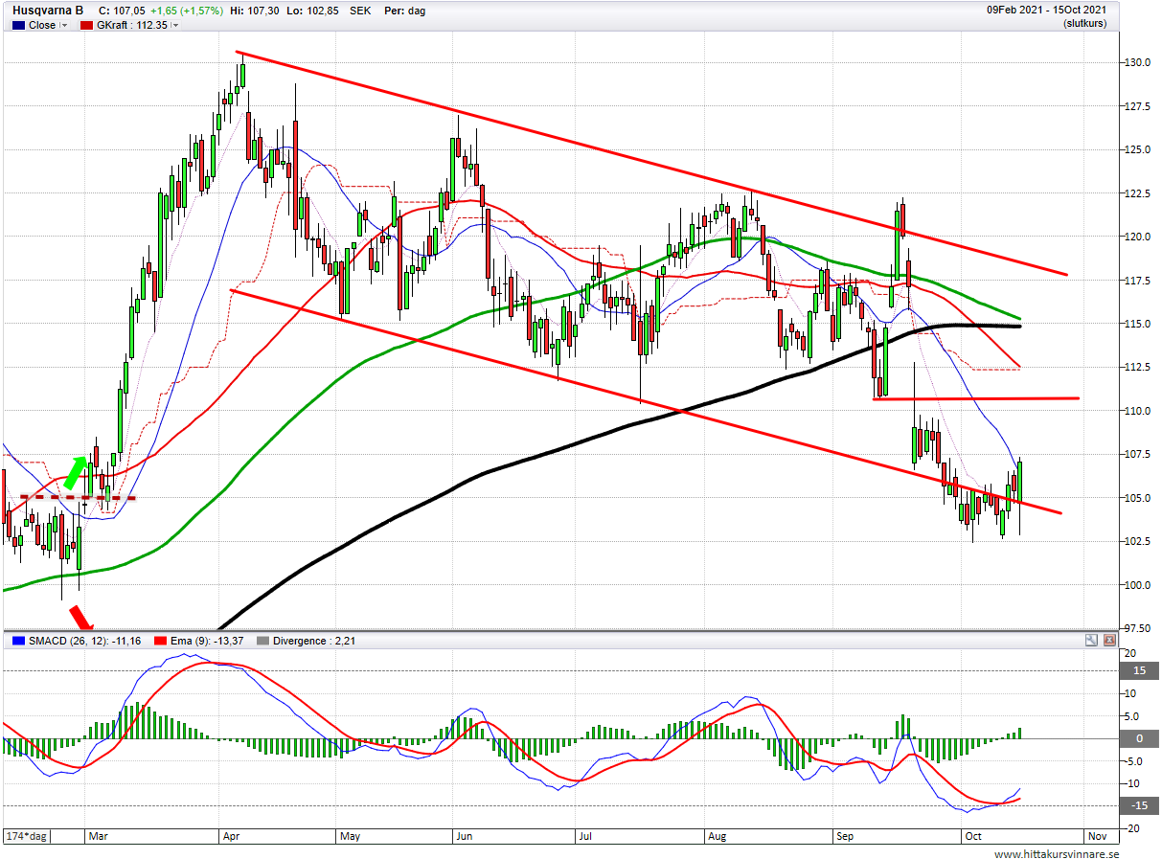Screen dimensions: 1162x859
Task: Click the SEK currency label
Action: (362, 11)
